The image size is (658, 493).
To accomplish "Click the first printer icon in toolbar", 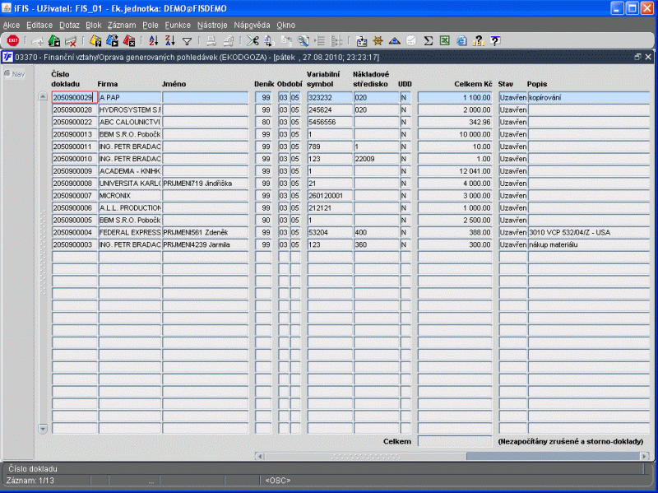I will pyautogui.click(x=211, y=40).
